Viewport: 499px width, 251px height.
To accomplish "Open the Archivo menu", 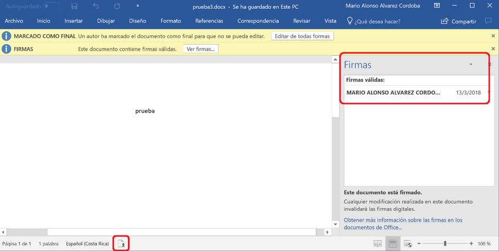I will pyautogui.click(x=14, y=21).
